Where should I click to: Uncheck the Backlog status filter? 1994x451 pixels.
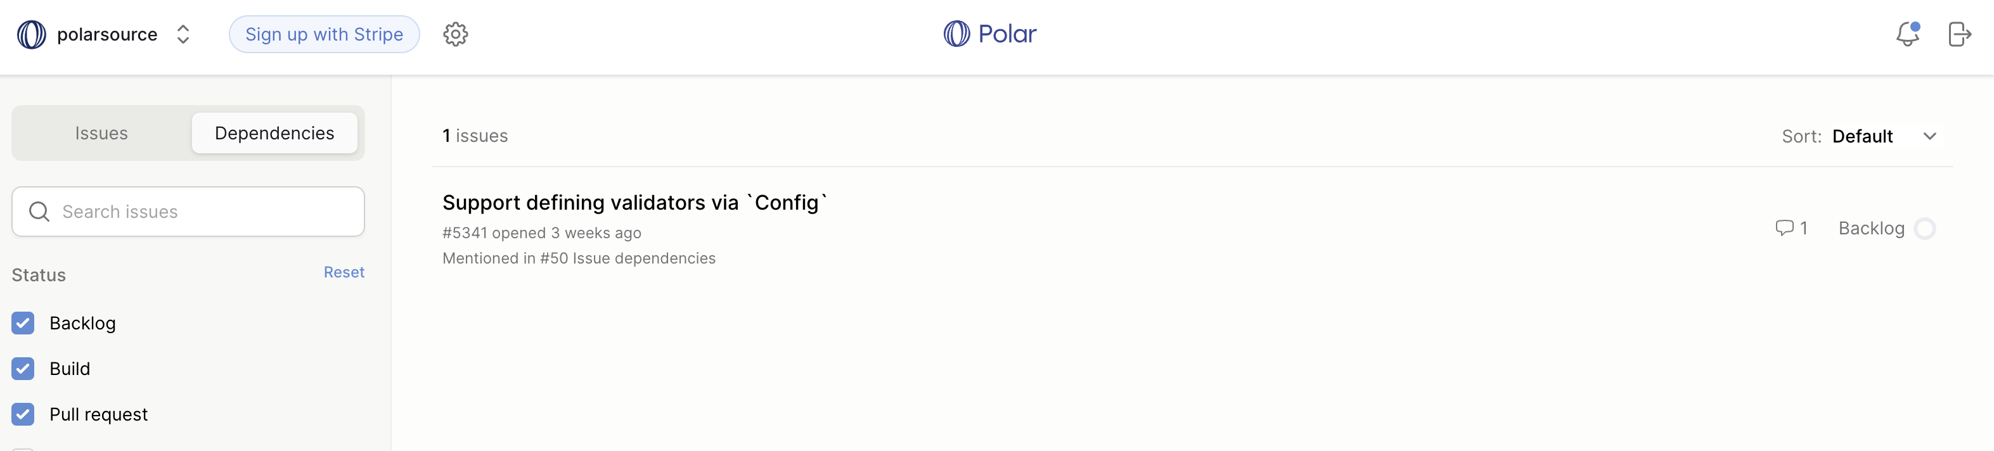pyautogui.click(x=22, y=322)
